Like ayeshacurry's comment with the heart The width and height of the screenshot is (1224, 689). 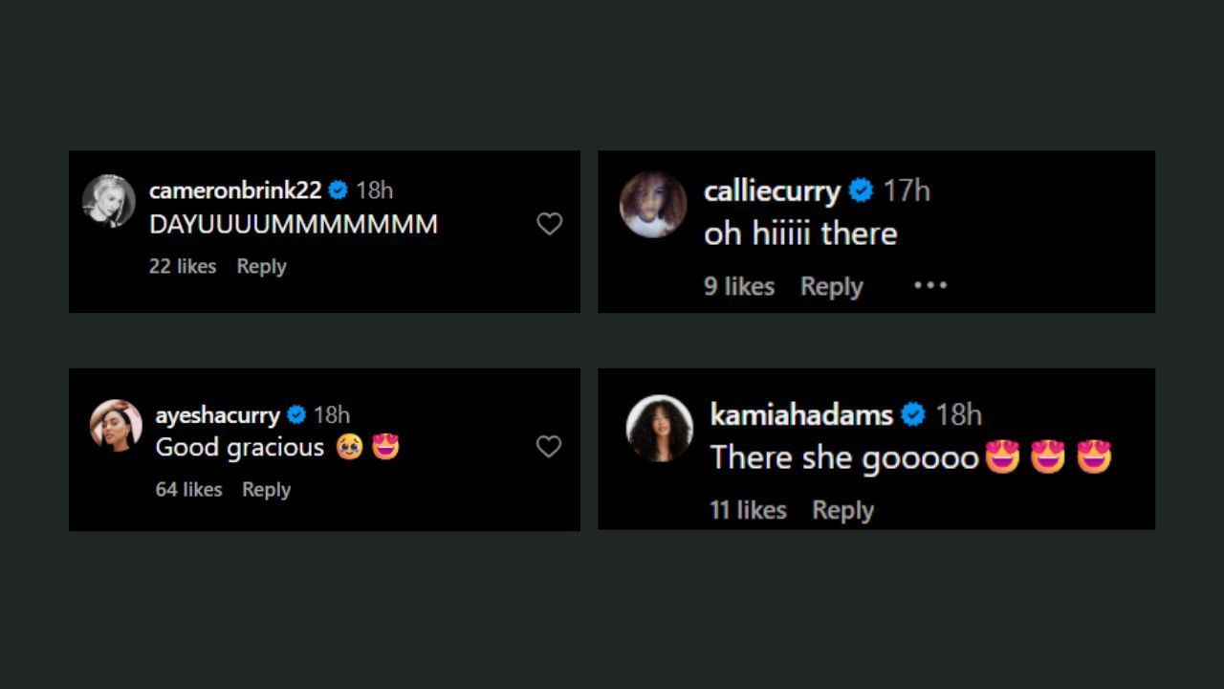548,447
